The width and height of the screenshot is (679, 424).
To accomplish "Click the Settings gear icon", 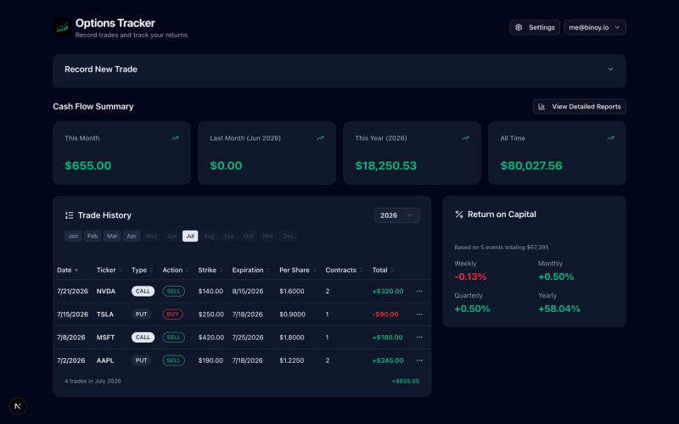I will click(519, 27).
